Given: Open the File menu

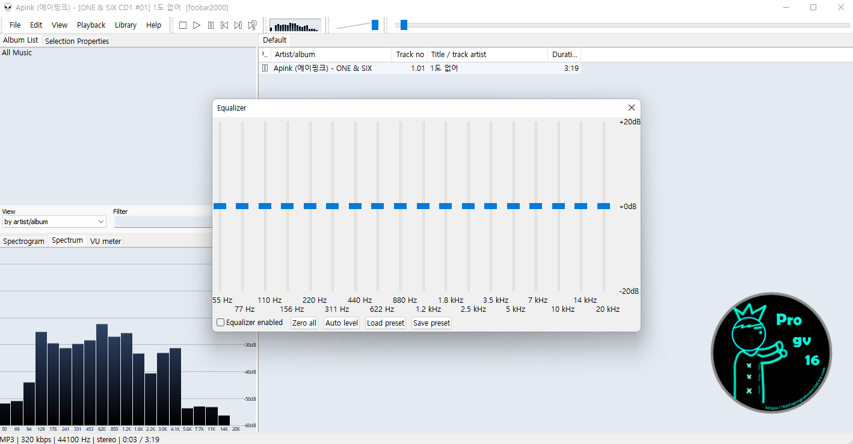Looking at the screenshot, I should pyautogui.click(x=15, y=25).
